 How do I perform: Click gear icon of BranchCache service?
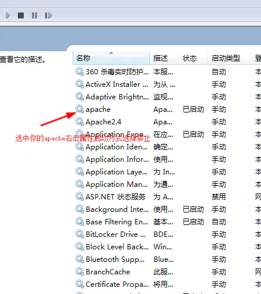(x=80, y=271)
